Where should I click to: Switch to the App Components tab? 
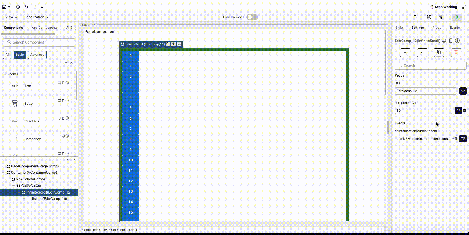coord(44,28)
